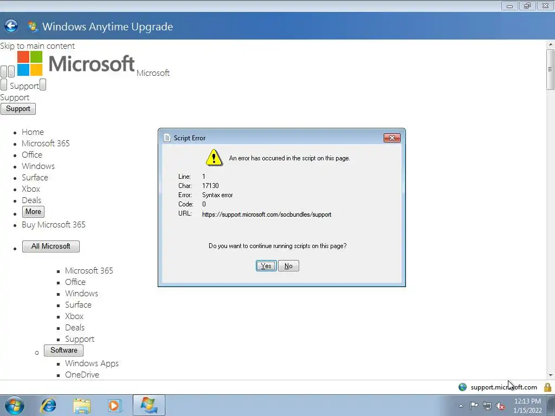
Task: Open Support under All Microsoft sublist
Action: (x=80, y=339)
